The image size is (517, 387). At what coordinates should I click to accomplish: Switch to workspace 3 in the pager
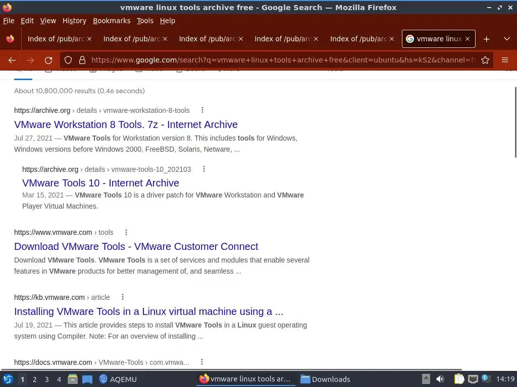click(x=47, y=379)
